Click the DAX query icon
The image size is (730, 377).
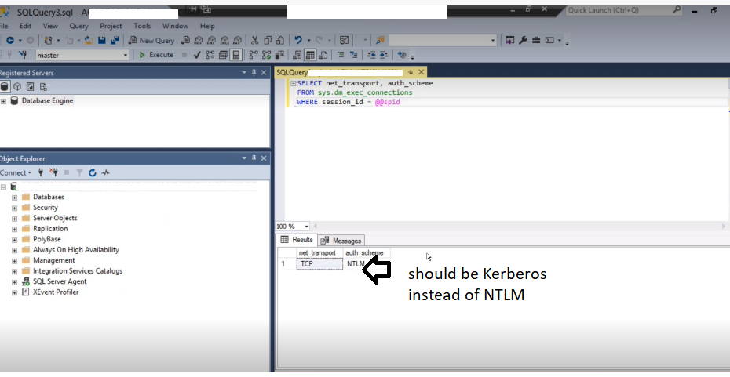238,41
